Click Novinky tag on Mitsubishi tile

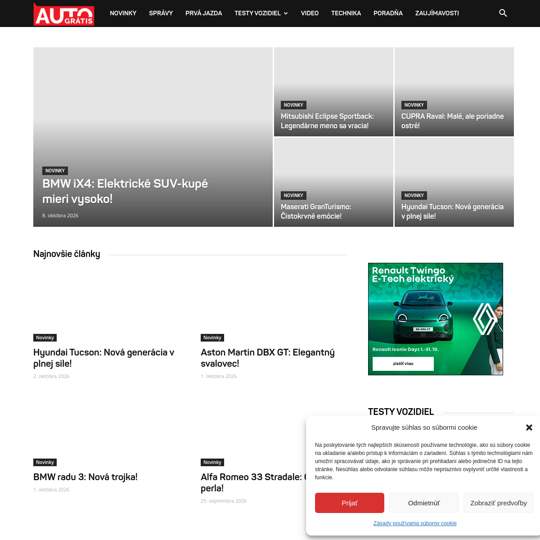pyautogui.click(x=293, y=105)
